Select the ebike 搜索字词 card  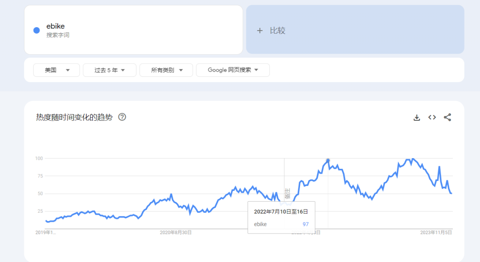(x=133, y=30)
